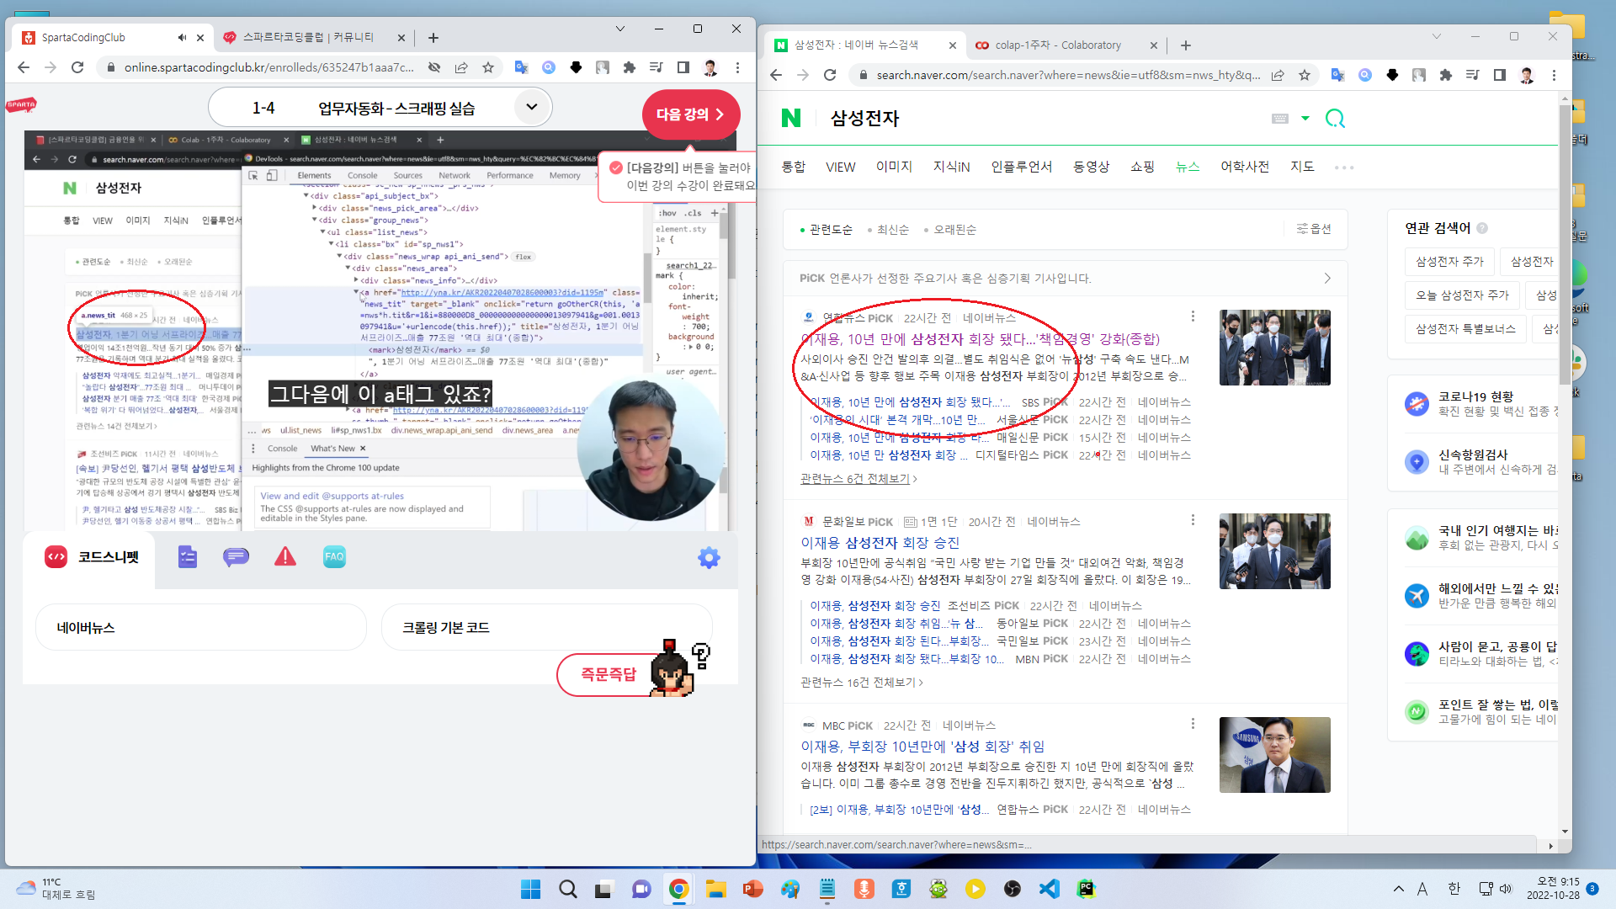Switch to 통합 search tab

794,167
